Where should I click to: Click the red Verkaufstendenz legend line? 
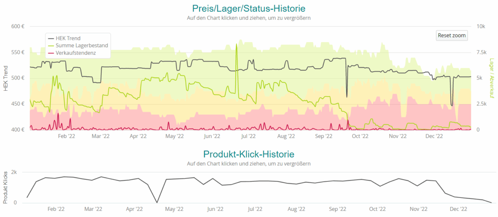[51, 53]
